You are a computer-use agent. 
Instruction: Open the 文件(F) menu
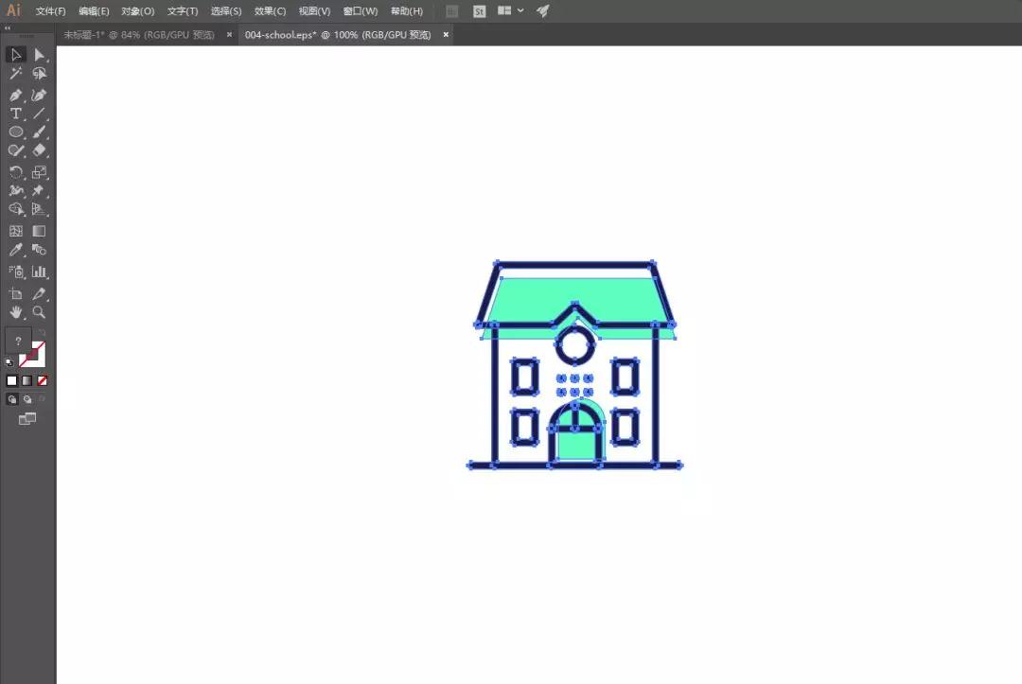click(50, 11)
